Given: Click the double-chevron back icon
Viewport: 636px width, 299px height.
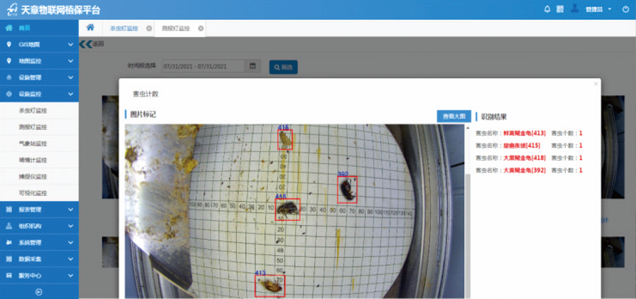Looking at the screenshot, I should pos(85,44).
